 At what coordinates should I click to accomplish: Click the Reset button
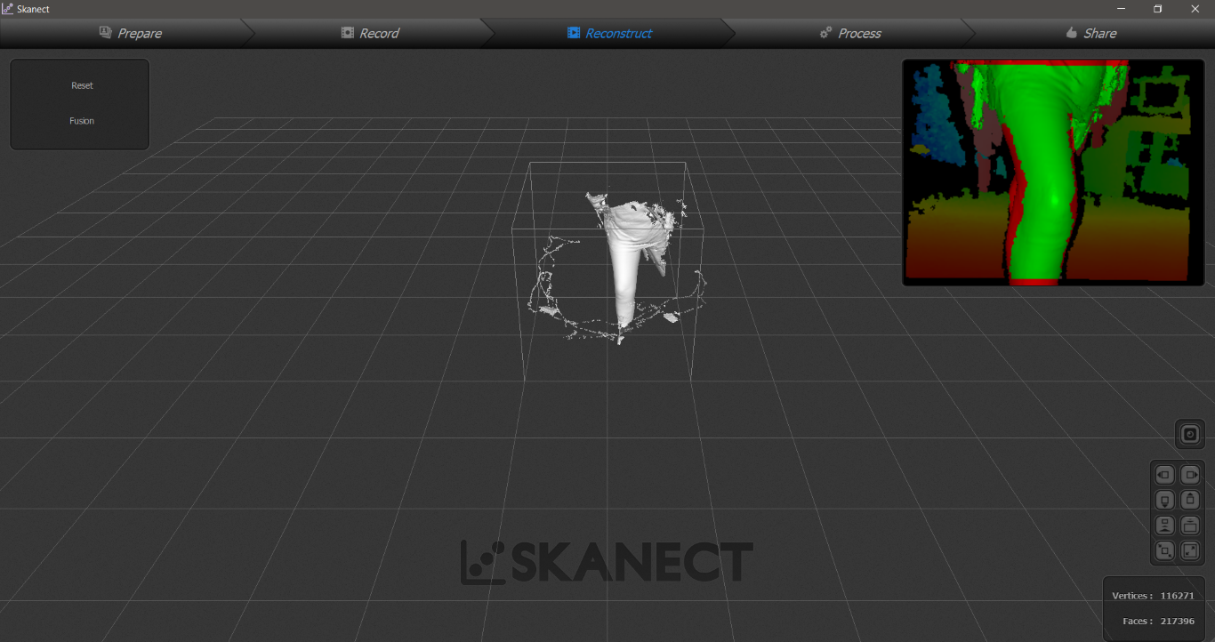point(82,85)
